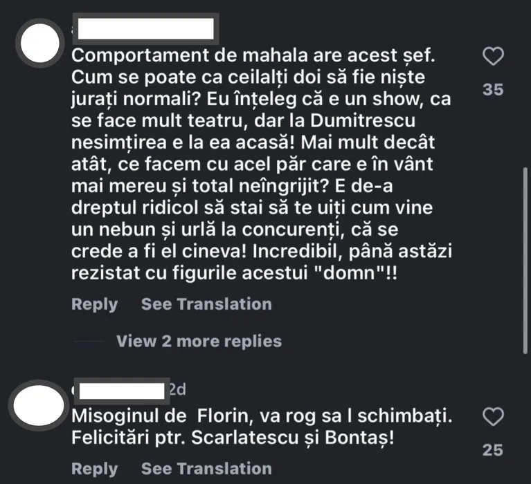
Task: Click the 25 likes count
Action: (492, 450)
